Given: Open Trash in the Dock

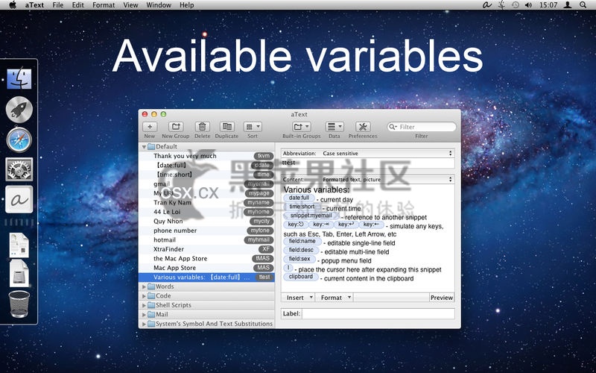Looking at the screenshot, I should [x=19, y=304].
